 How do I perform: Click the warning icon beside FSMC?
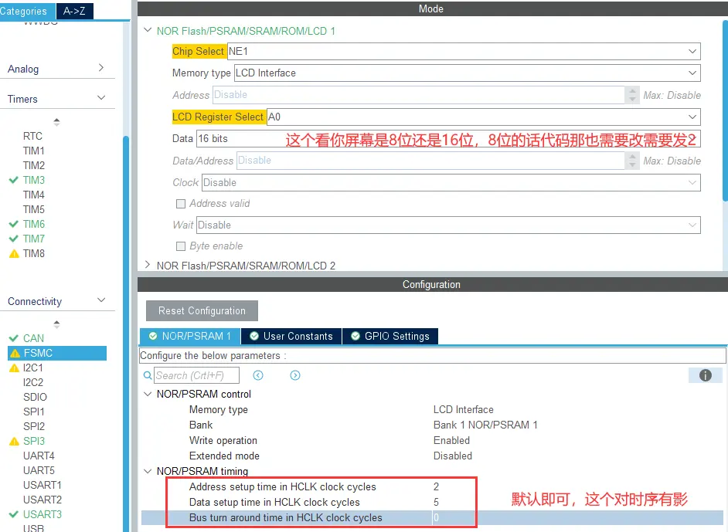[14, 353]
